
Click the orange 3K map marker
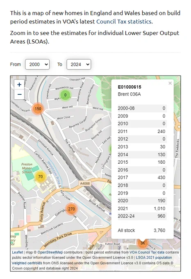coord(143,243)
